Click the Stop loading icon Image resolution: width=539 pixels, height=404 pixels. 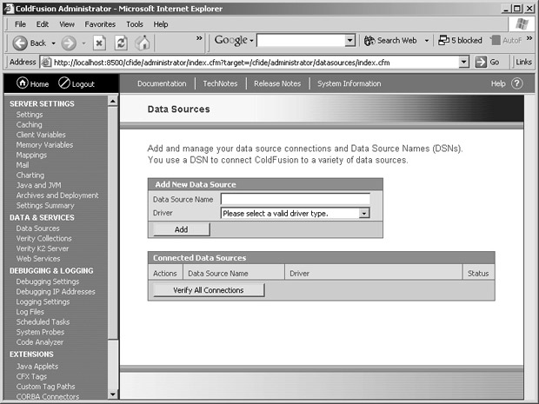[x=99, y=43]
